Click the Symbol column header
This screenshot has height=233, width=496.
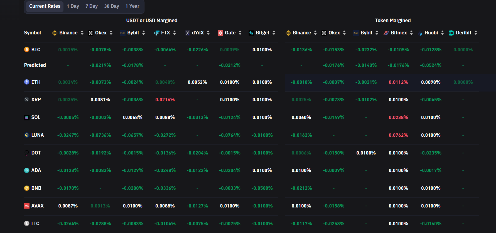tap(33, 33)
